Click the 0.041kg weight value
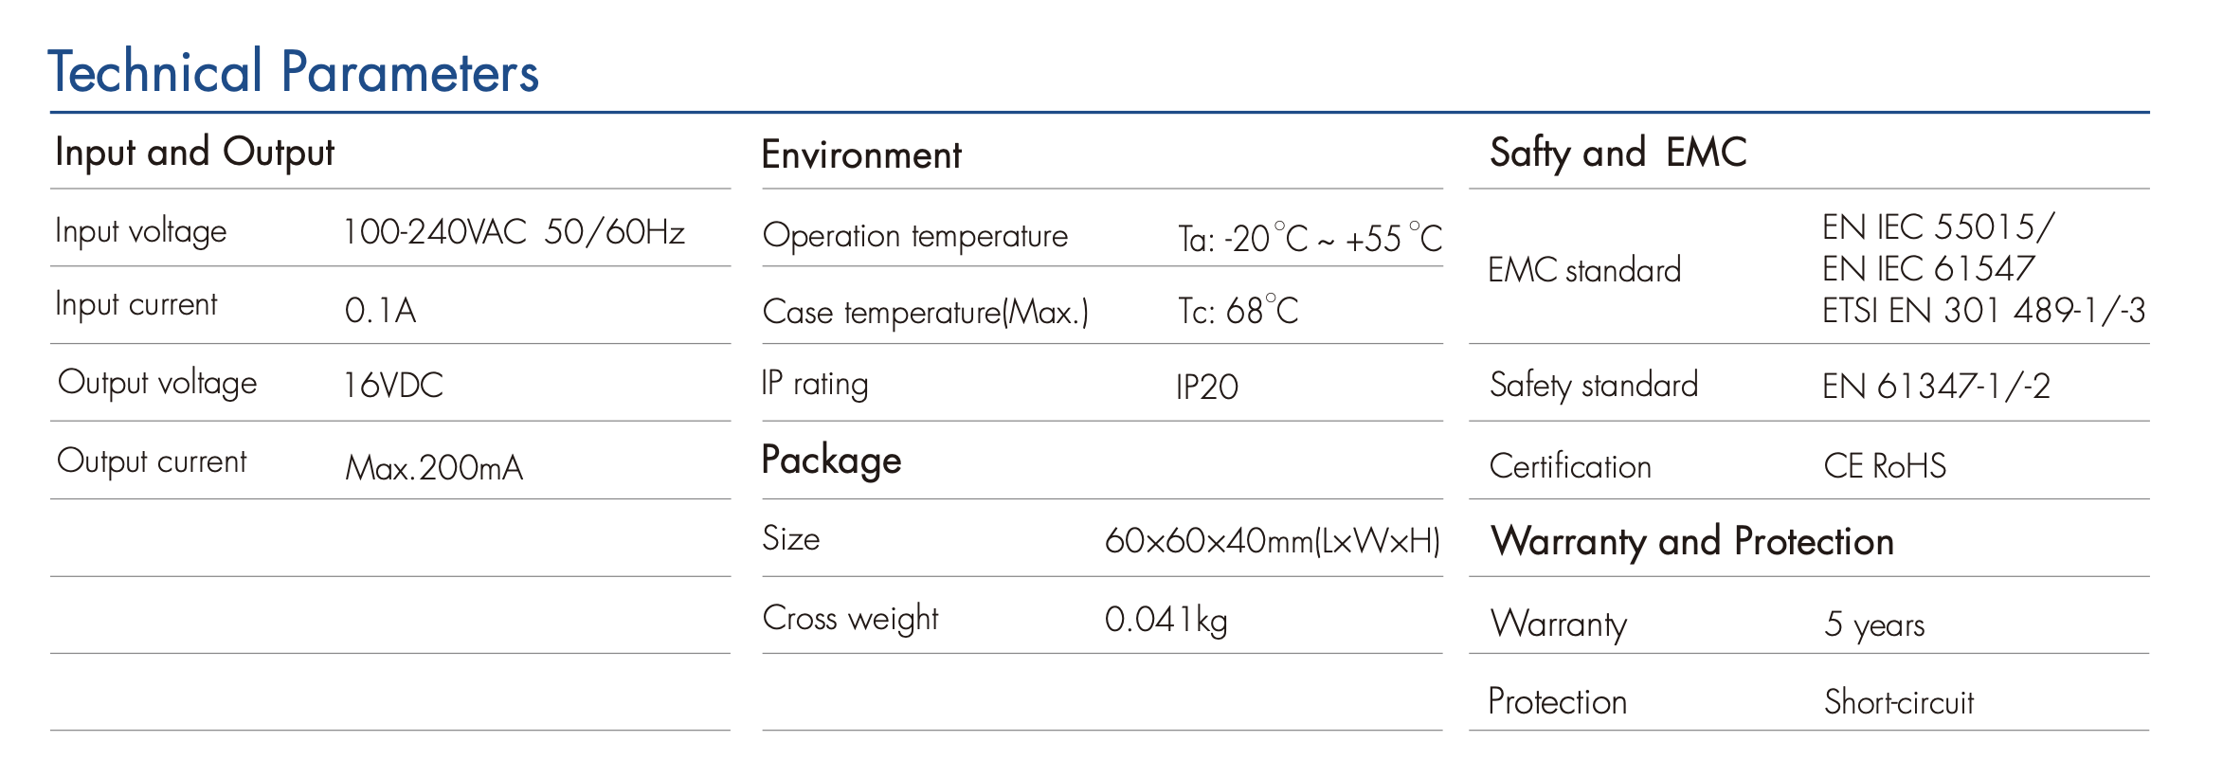 tap(1166, 620)
